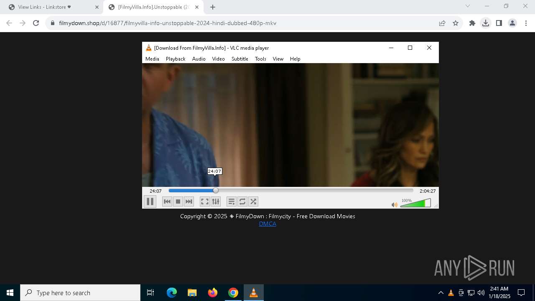
Task: Open the DMCA link
Action: tap(267, 224)
